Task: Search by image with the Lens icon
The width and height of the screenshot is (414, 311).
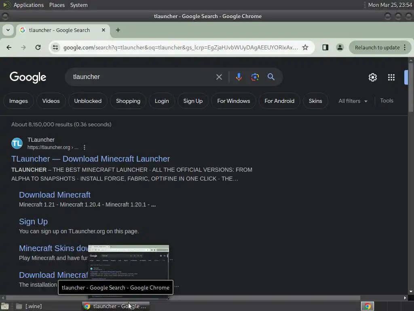Action: pyautogui.click(x=255, y=77)
